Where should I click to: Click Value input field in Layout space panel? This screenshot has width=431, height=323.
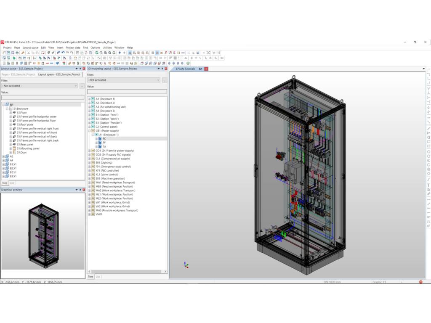[43, 97]
